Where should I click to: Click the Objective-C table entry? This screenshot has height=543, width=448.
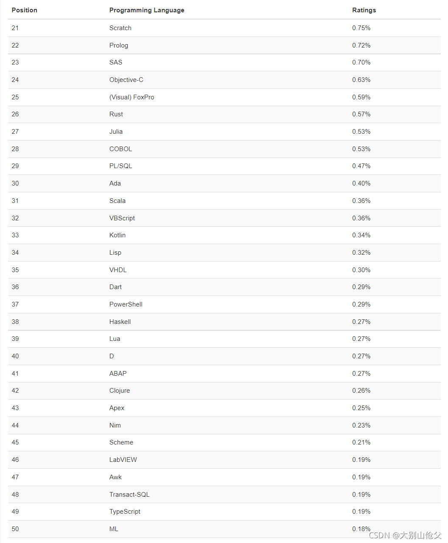coord(126,80)
